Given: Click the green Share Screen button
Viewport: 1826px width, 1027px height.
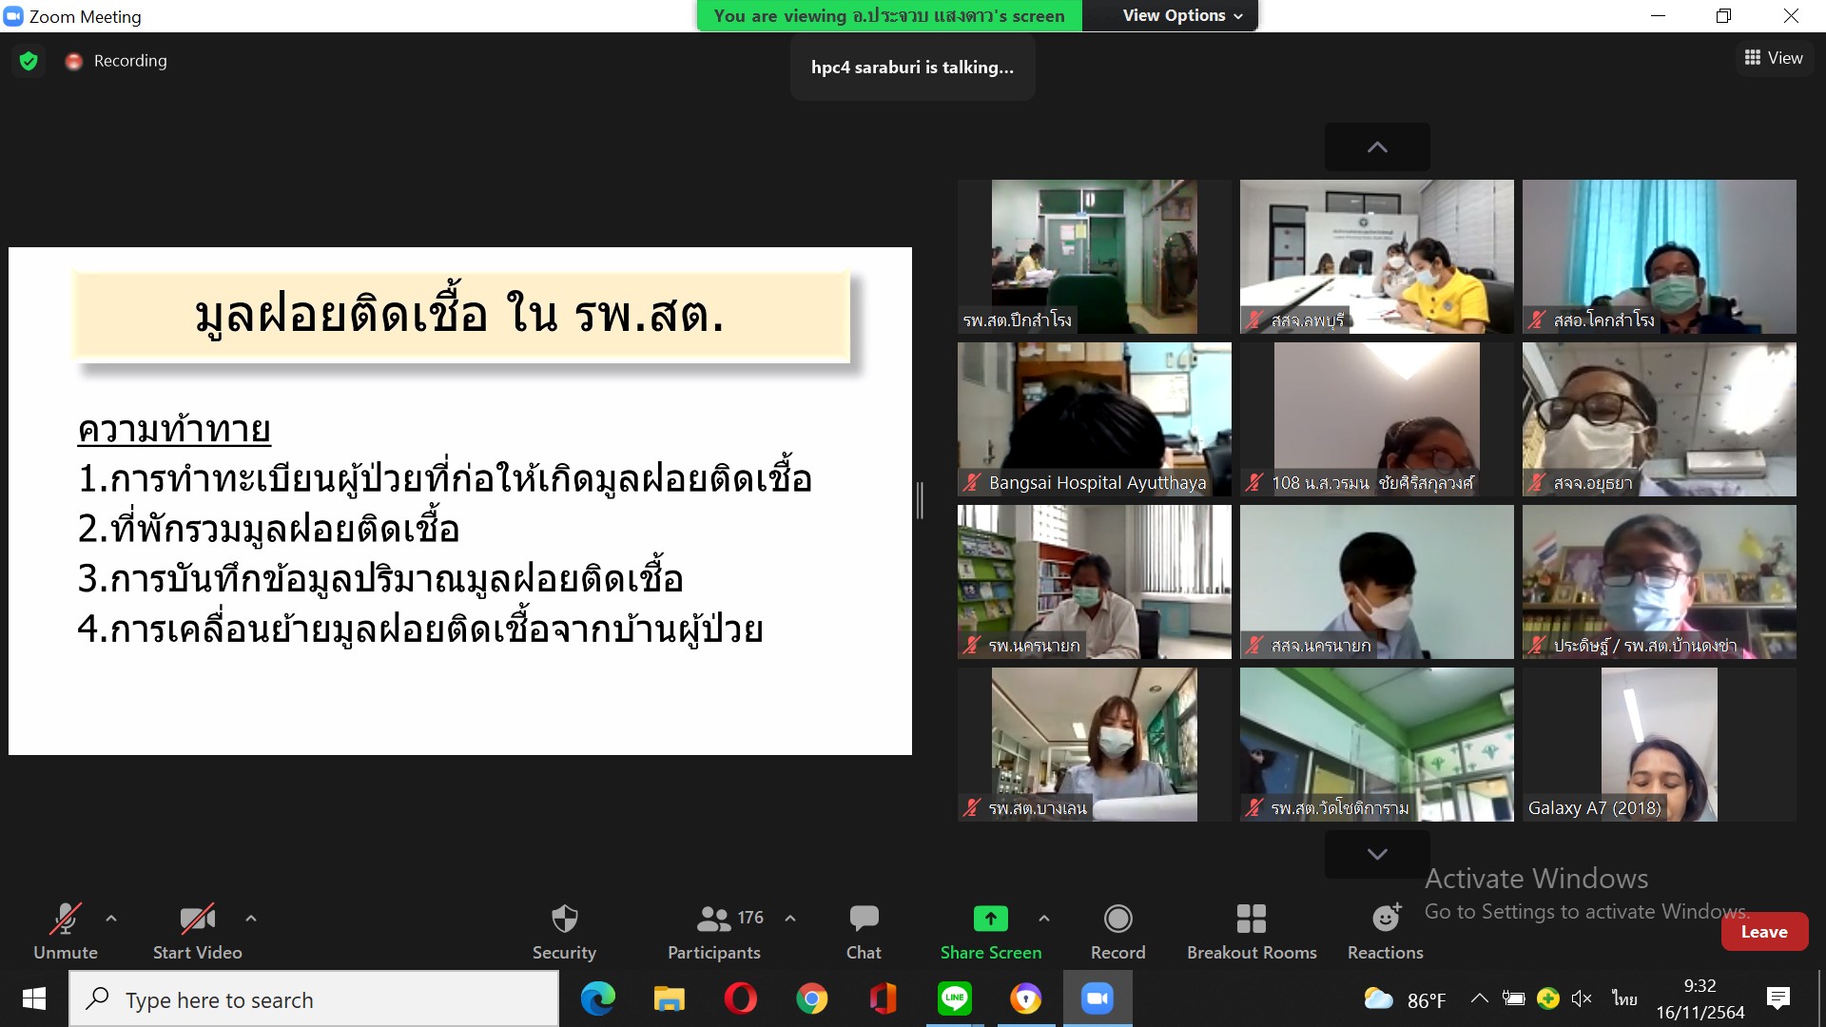Looking at the screenshot, I should pyautogui.click(x=991, y=931).
